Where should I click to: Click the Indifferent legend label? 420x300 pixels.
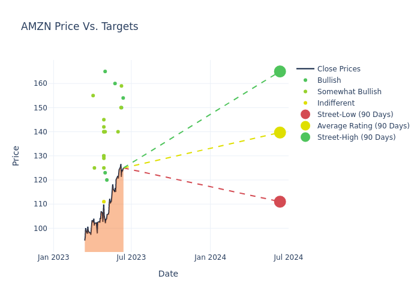[335, 103]
